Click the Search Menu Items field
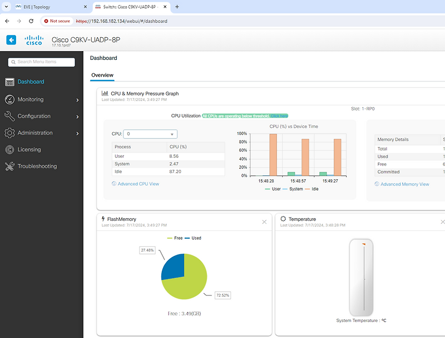This screenshot has width=445, height=338. tap(41, 62)
